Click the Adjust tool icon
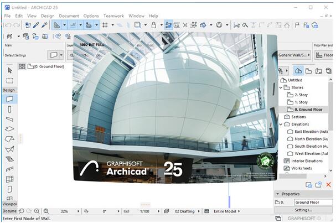336x223 pixels. pyautogui.click(x=245, y=25)
